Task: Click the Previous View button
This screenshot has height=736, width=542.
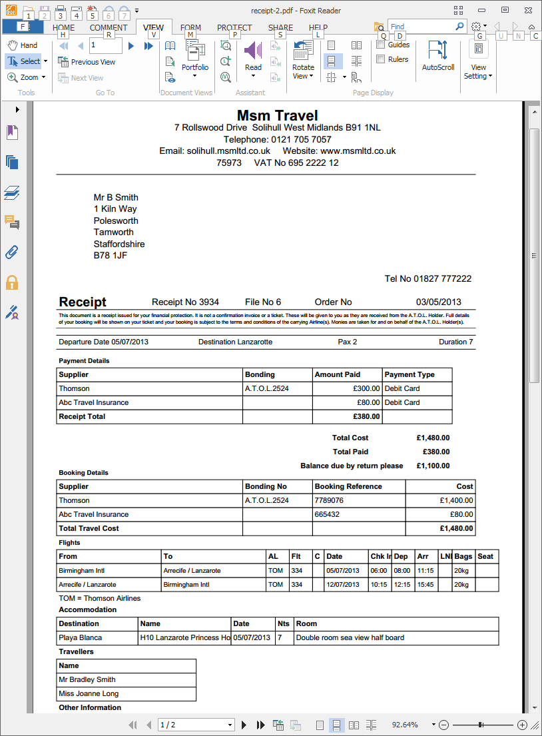Action: pyautogui.click(x=87, y=62)
